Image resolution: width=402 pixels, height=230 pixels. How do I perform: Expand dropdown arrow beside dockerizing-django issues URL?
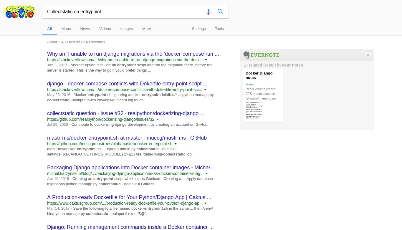[x=157, y=120]
